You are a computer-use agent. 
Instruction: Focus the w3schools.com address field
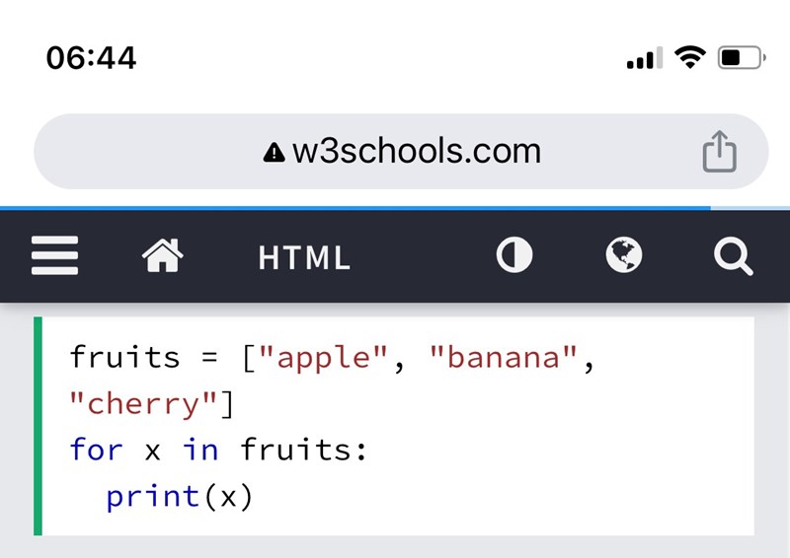(x=415, y=152)
